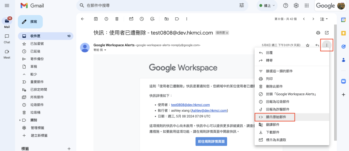The width and height of the screenshot is (349, 151).
Task: Open Google Calendar side panel icon
Action: point(344,20)
